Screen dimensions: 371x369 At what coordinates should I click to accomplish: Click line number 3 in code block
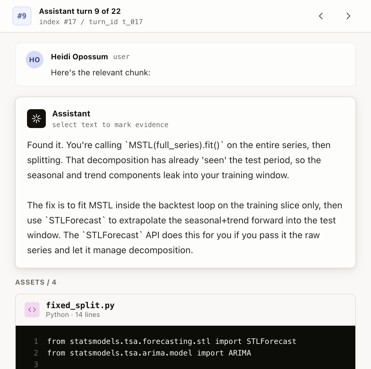click(36, 364)
